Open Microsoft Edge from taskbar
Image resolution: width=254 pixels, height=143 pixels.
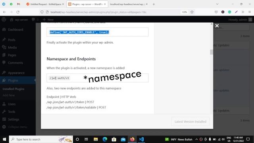pyautogui.click(x=105, y=139)
